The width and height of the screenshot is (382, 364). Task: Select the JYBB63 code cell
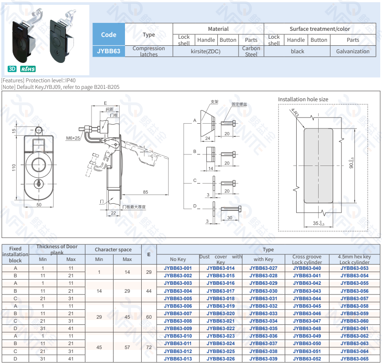pos(109,51)
